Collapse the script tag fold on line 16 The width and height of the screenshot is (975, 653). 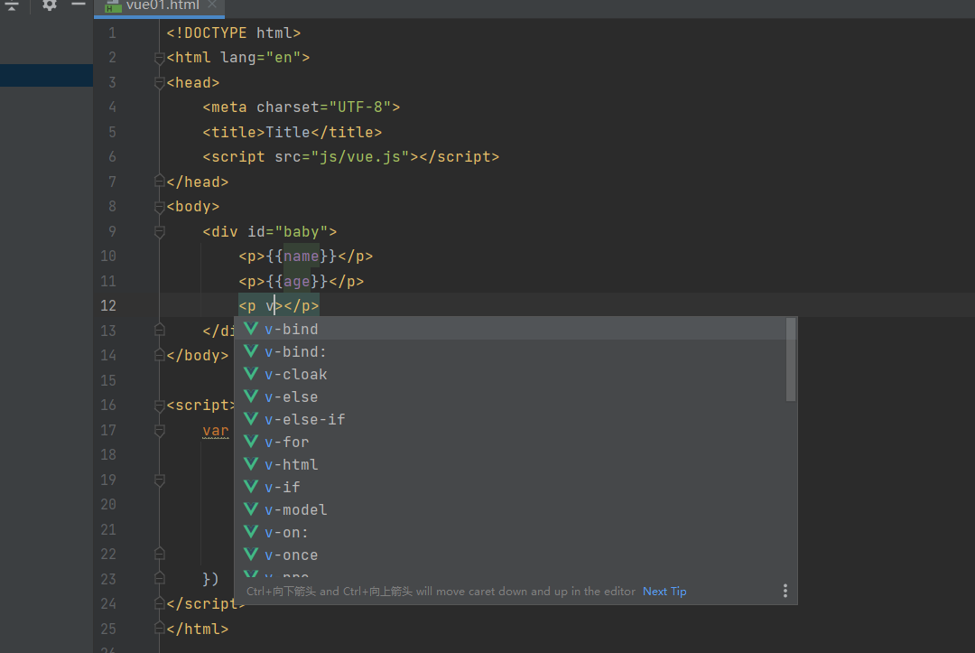click(x=159, y=406)
